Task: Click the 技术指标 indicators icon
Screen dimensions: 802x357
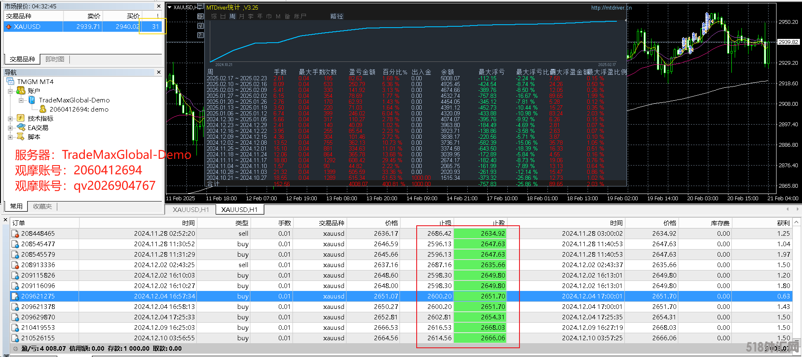Action: (x=21, y=118)
